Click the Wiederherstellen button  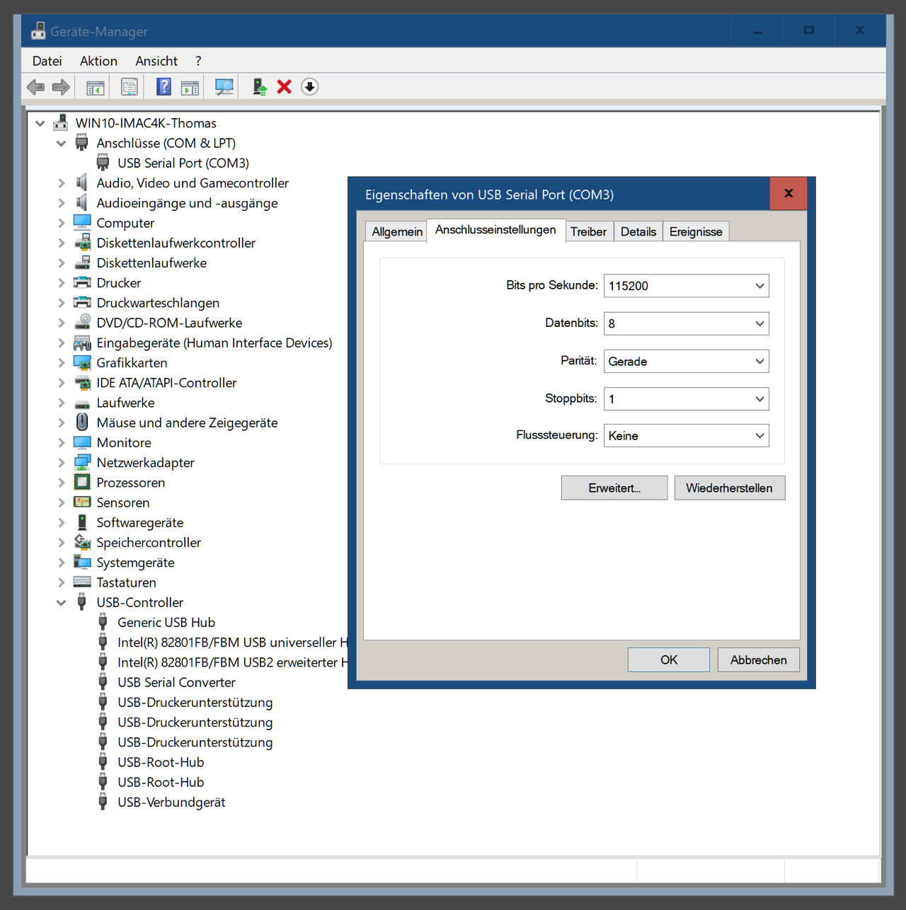(730, 488)
